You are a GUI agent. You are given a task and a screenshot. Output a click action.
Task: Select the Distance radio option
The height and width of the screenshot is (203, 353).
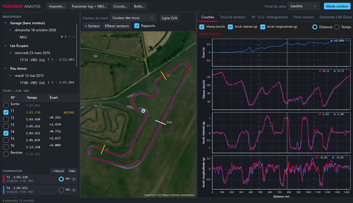[315, 27]
